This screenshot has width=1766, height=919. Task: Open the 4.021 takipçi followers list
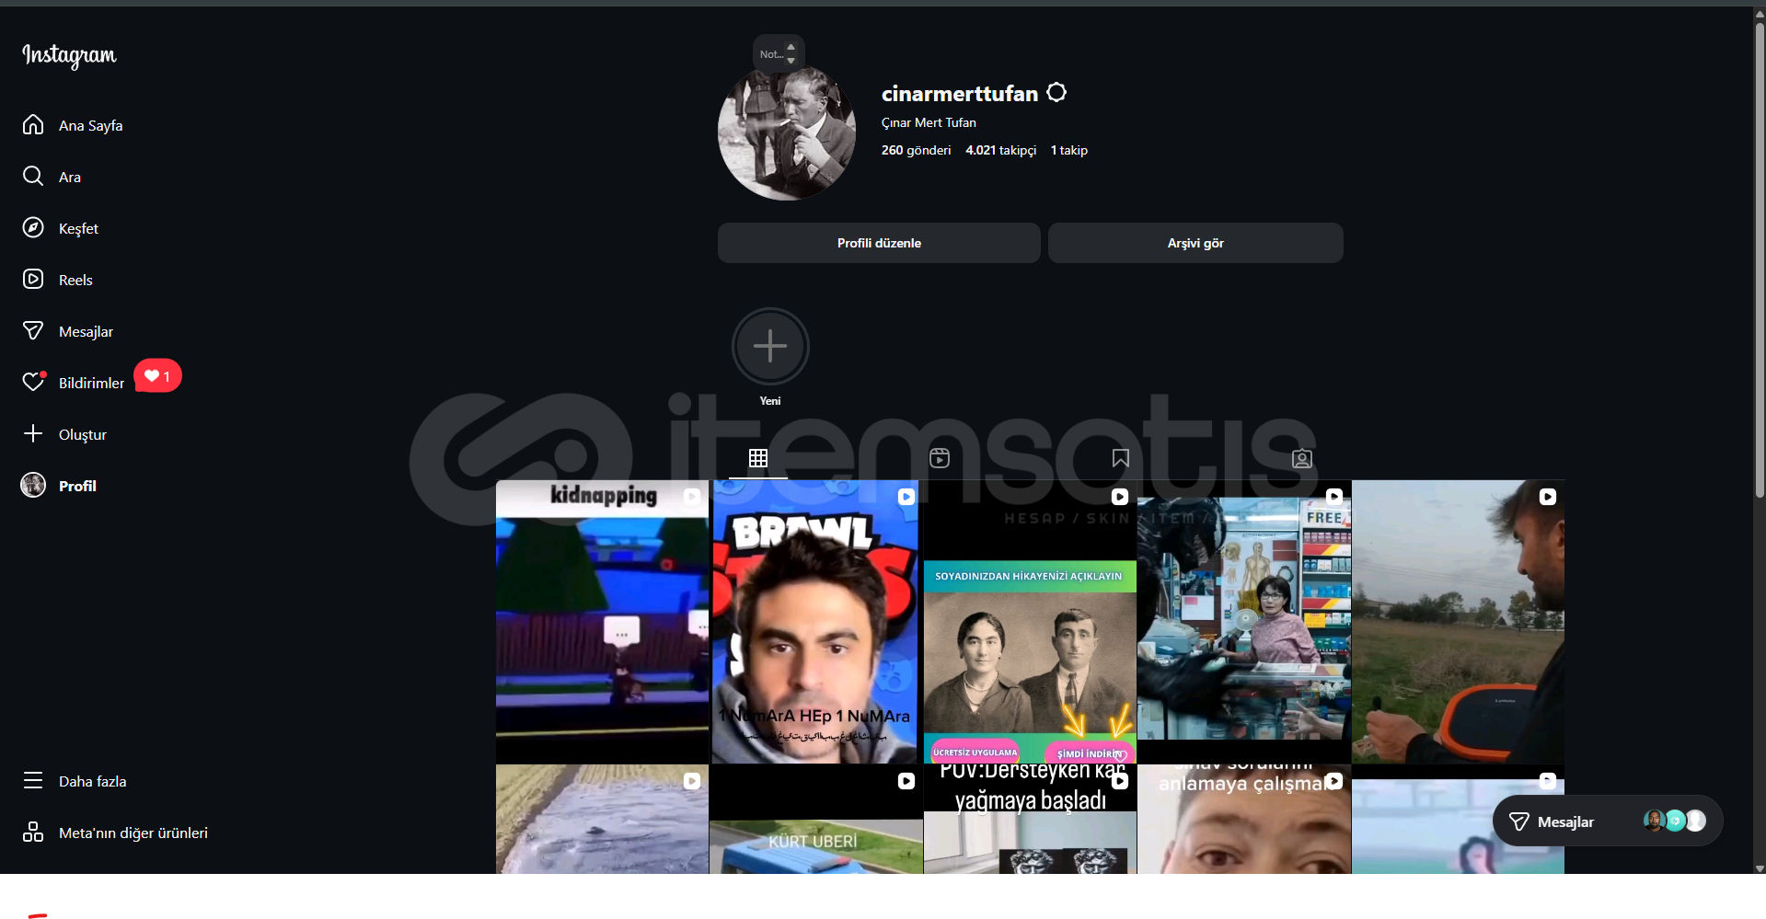1000,150
